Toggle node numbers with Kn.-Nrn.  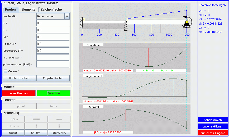(36, 133)
